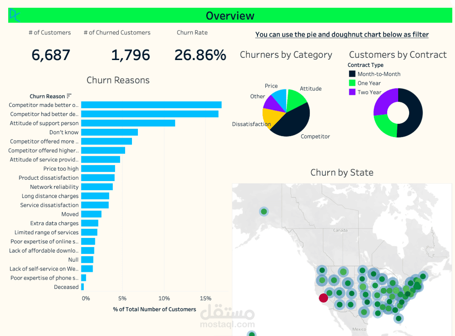The height and width of the screenshot is (336, 455).
Task: Select the red California marker on map
Action: pos(323,297)
